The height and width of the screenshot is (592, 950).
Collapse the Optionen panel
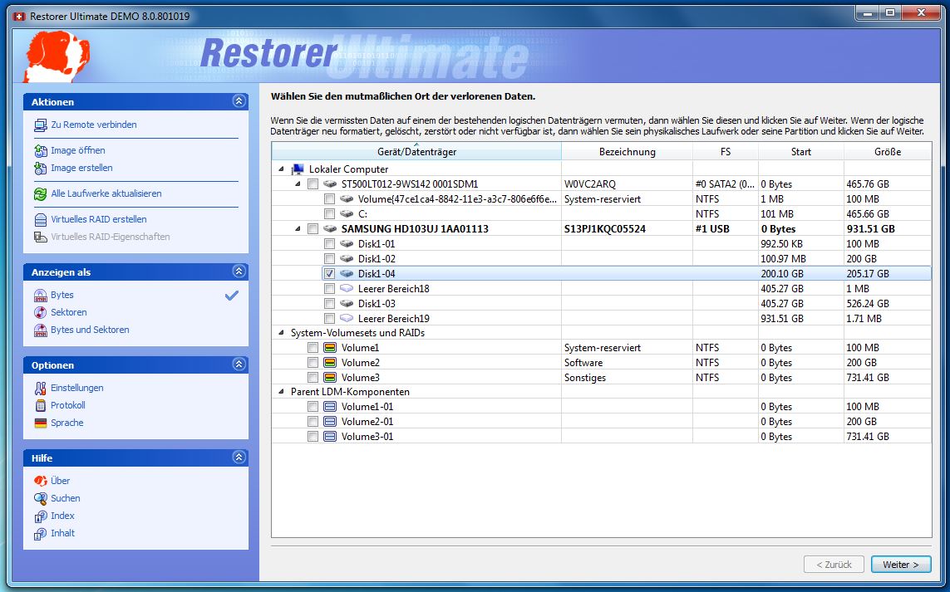click(239, 364)
